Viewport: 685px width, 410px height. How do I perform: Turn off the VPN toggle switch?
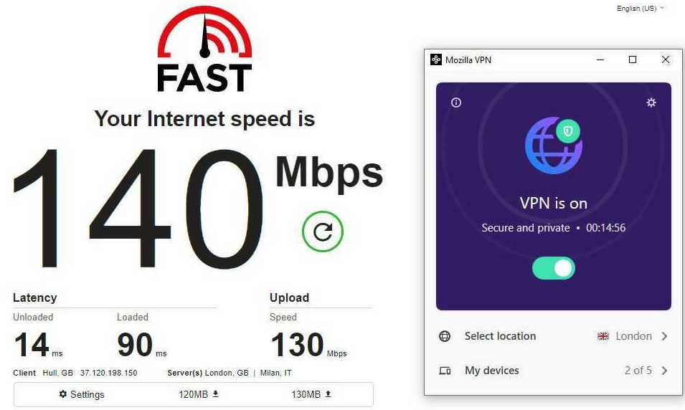point(554,268)
